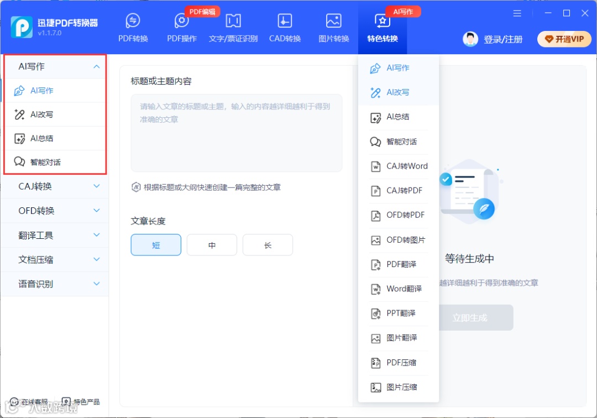Click CAJ转Word icon in dropdown menu
This screenshot has height=418, width=597.
(375, 167)
